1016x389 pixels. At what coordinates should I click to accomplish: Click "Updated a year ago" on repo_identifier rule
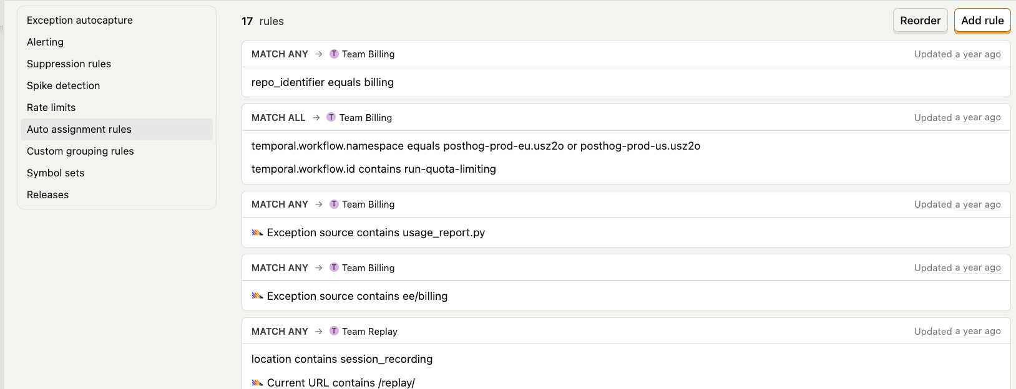(x=957, y=54)
